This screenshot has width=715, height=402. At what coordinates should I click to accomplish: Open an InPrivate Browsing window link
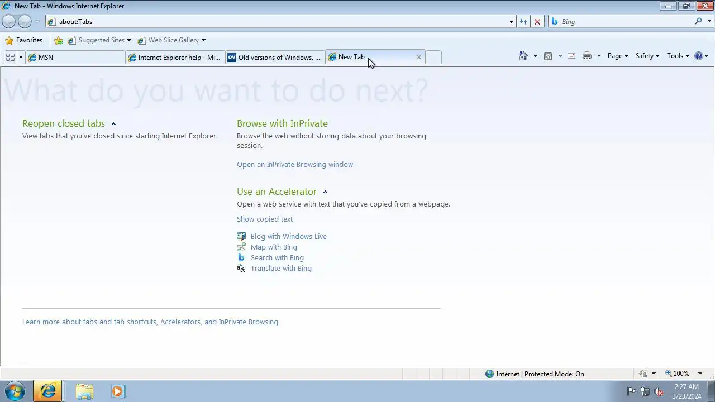pyautogui.click(x=295, y=165)
